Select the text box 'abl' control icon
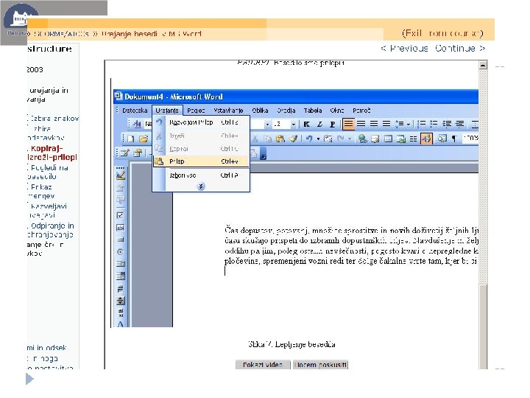The width and height of the screenshot is (530, 398). click(120, 228)
